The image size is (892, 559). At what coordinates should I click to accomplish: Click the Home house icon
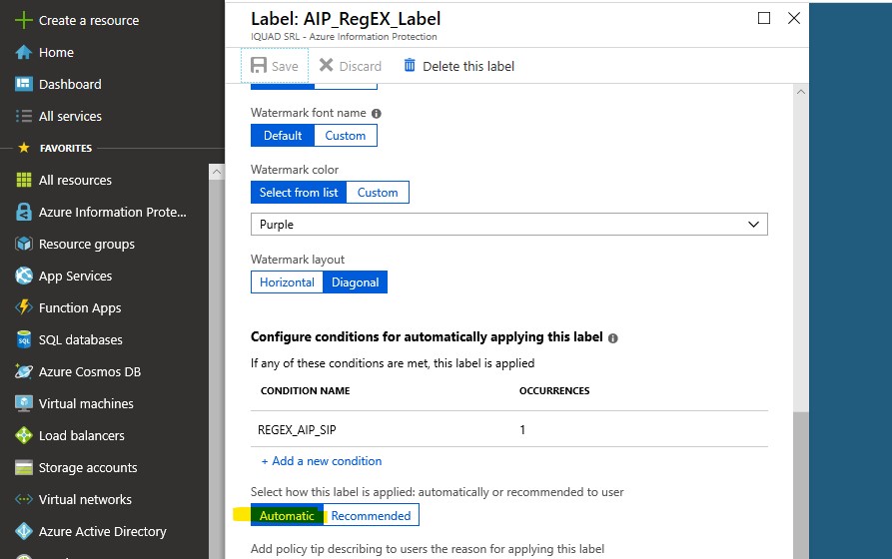coord(23,52)
